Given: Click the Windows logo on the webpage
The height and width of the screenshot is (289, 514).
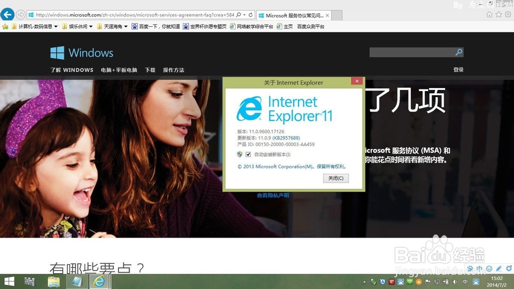Looking at the screenshot, I should pyautogui.click(x=82, y=53).
